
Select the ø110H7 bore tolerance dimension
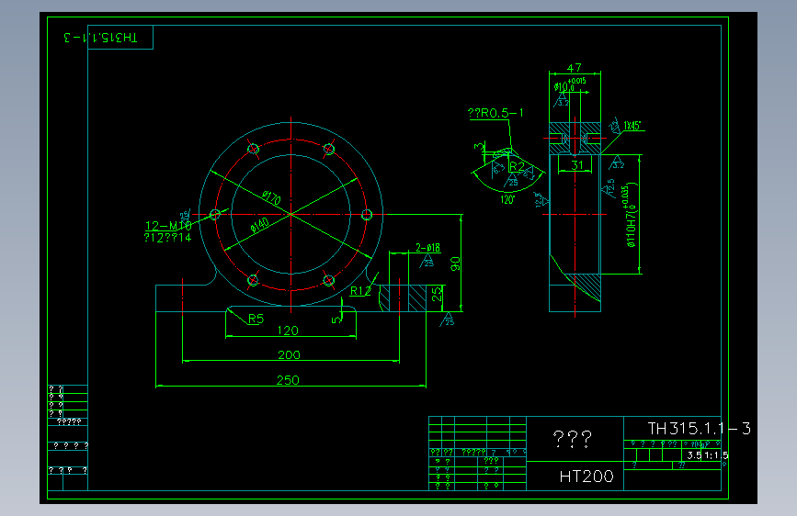point(631,216)
